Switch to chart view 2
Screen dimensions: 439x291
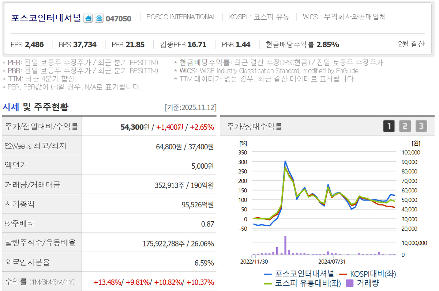pos(405,126)
